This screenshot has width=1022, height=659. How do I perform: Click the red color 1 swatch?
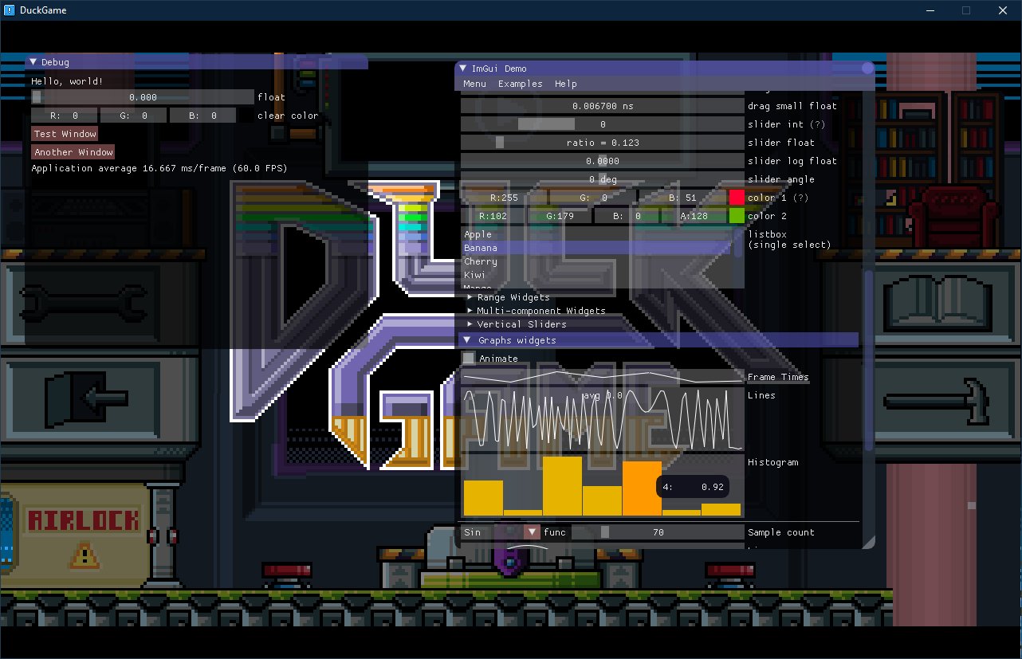737,198
